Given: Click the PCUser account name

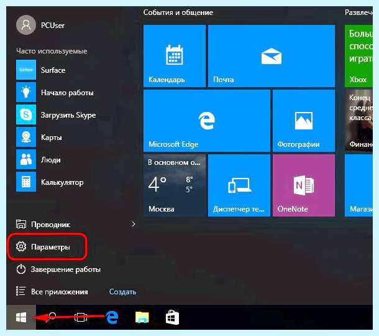Looking at the screenshot, I should (53, 25).
